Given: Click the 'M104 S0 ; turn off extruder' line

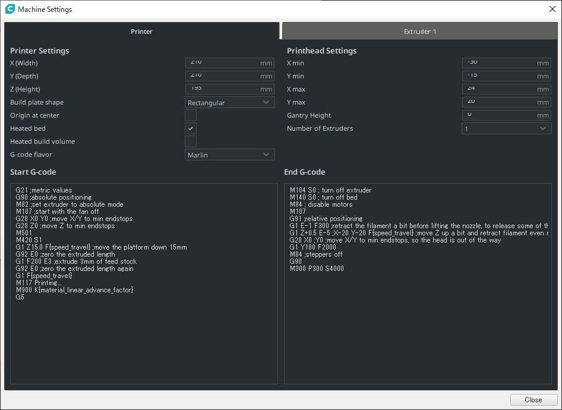Looking at the screenshot, I should tap(330, 190).
